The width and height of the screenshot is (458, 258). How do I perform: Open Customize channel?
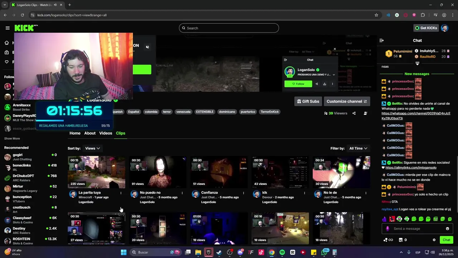(347, 101)
